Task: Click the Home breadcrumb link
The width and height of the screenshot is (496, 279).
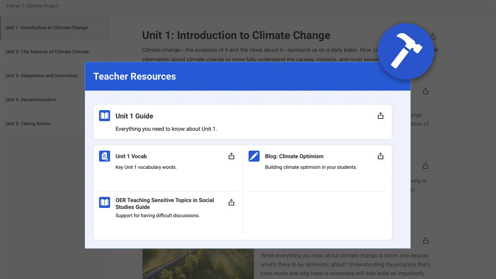Action: click(x=13, y=6)
